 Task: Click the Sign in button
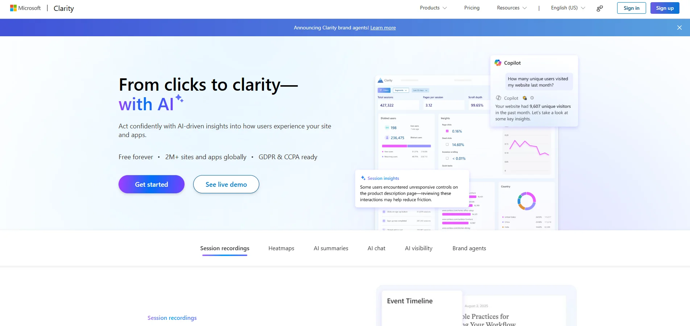point(631,8)
